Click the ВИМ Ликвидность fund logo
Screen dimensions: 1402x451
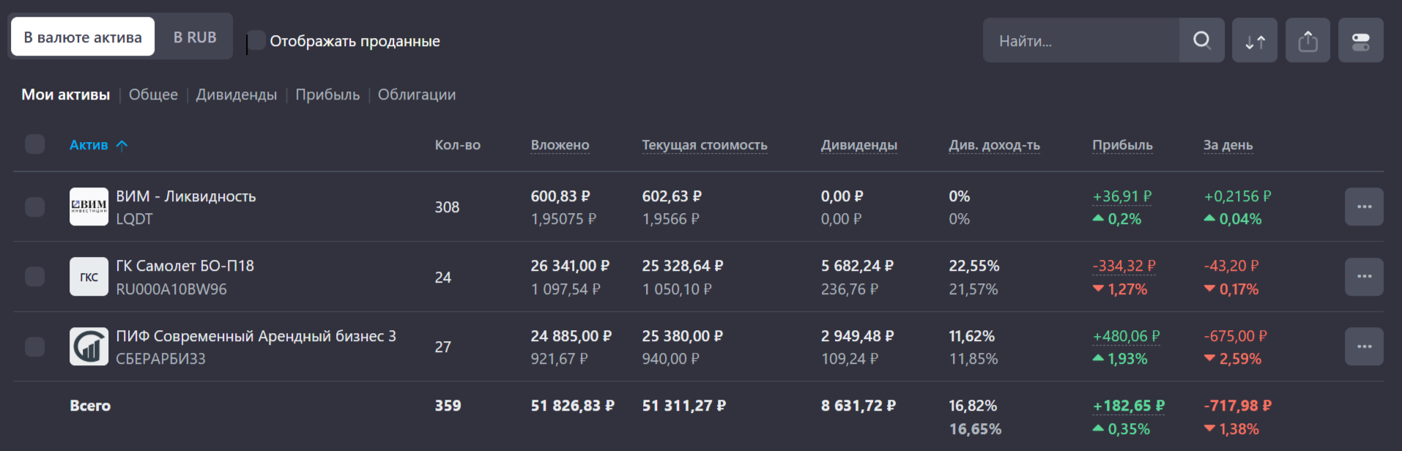coord(89,207)
